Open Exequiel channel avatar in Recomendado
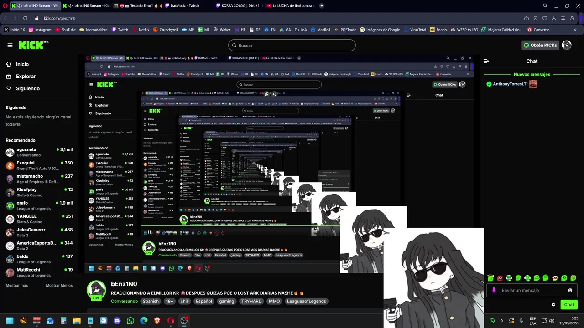Viewport: 584px width, 328px height. pyautogui.click(x=10, y=165)
